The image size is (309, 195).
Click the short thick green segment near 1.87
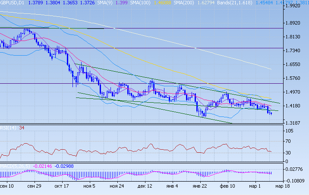coord(95,28)
